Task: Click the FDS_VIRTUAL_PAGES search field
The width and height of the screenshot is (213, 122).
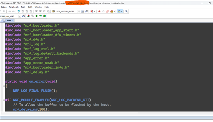Action: 67,12
